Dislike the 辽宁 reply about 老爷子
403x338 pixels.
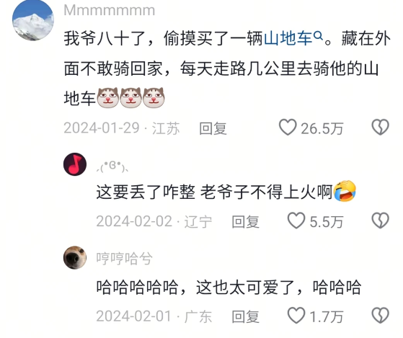[381, 221]
